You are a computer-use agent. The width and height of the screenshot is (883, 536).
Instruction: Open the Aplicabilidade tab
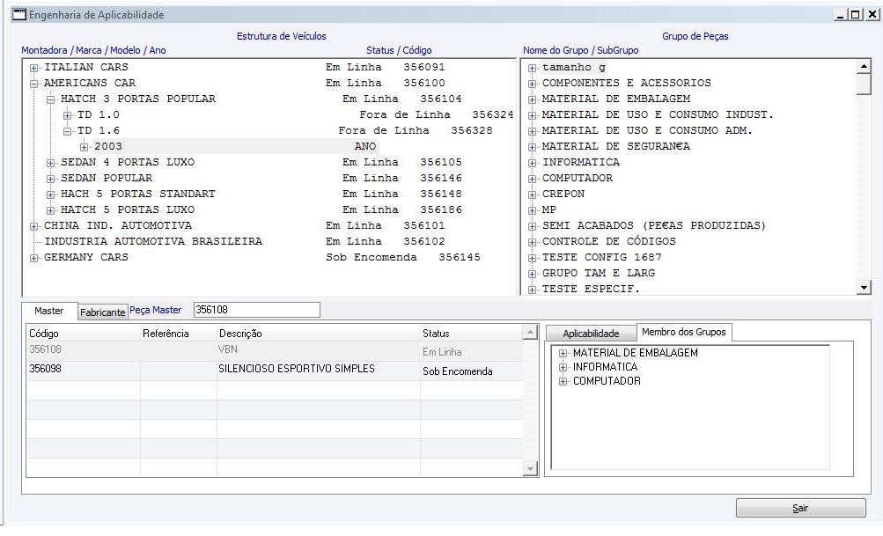[x=591, y=334]
